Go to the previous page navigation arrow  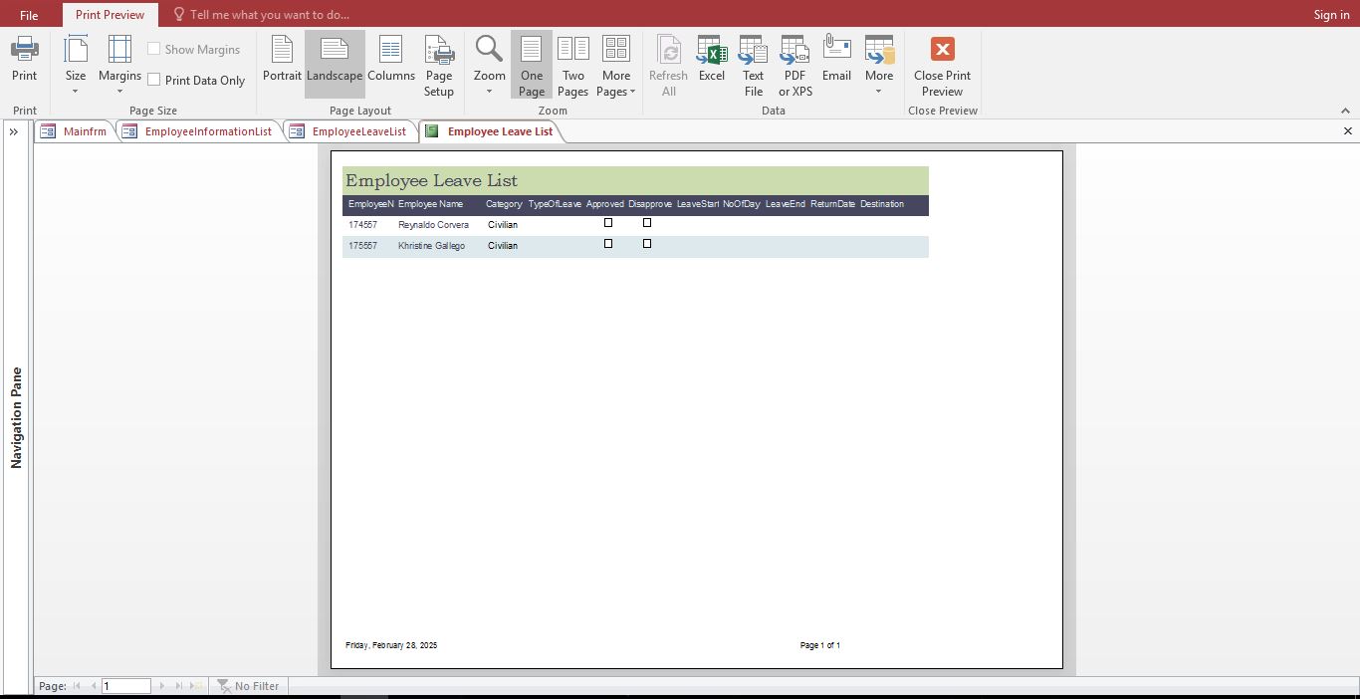click(x=94, y=686)
